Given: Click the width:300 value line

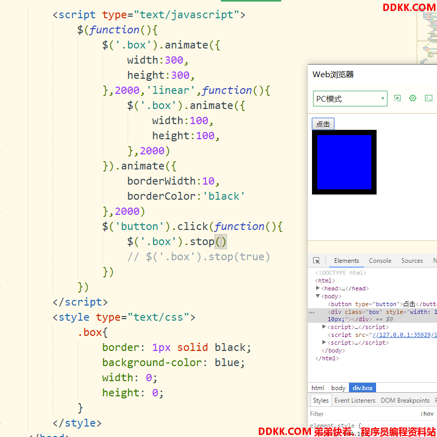Looking at the screenshot, I should point(158,60).
